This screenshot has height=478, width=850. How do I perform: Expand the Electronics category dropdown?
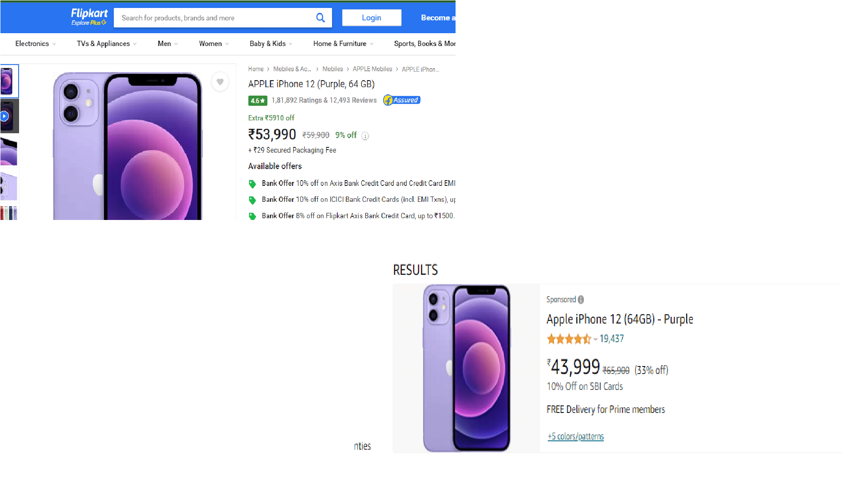(35, 44)
